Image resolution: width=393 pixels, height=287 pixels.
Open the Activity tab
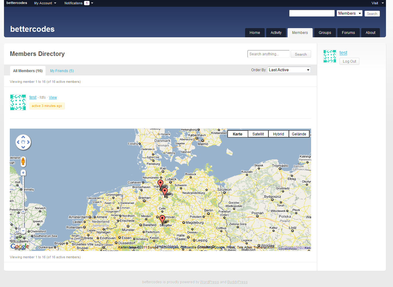(276, 33)
